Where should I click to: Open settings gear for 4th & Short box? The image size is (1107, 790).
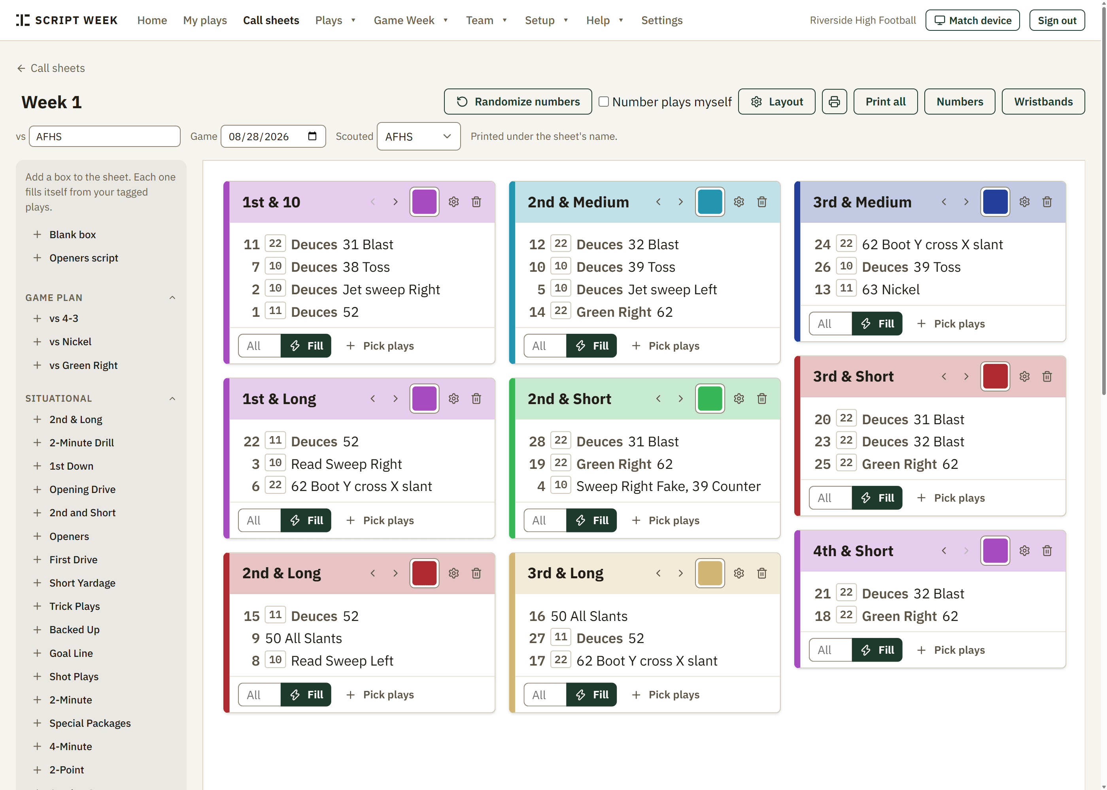(1025, 551)
